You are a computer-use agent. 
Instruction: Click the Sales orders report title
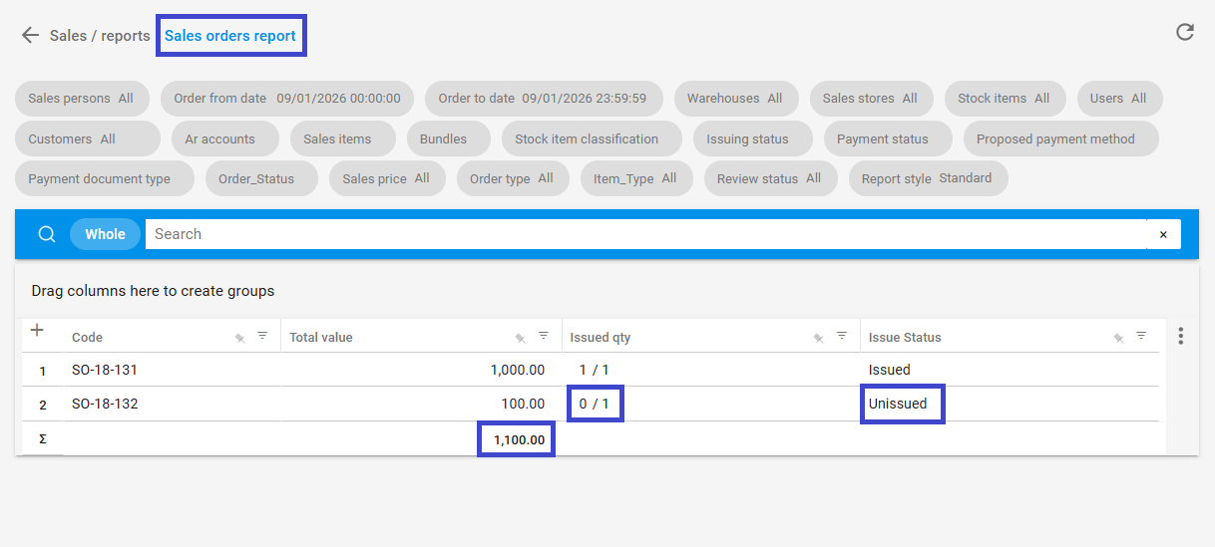230,36
